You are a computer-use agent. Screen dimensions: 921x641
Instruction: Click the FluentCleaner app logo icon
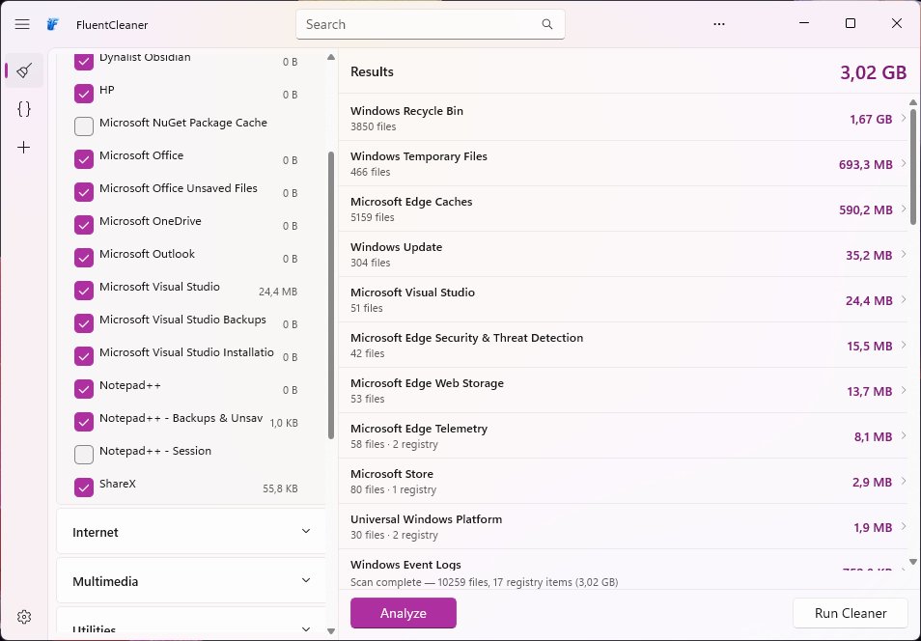point(53,24)
